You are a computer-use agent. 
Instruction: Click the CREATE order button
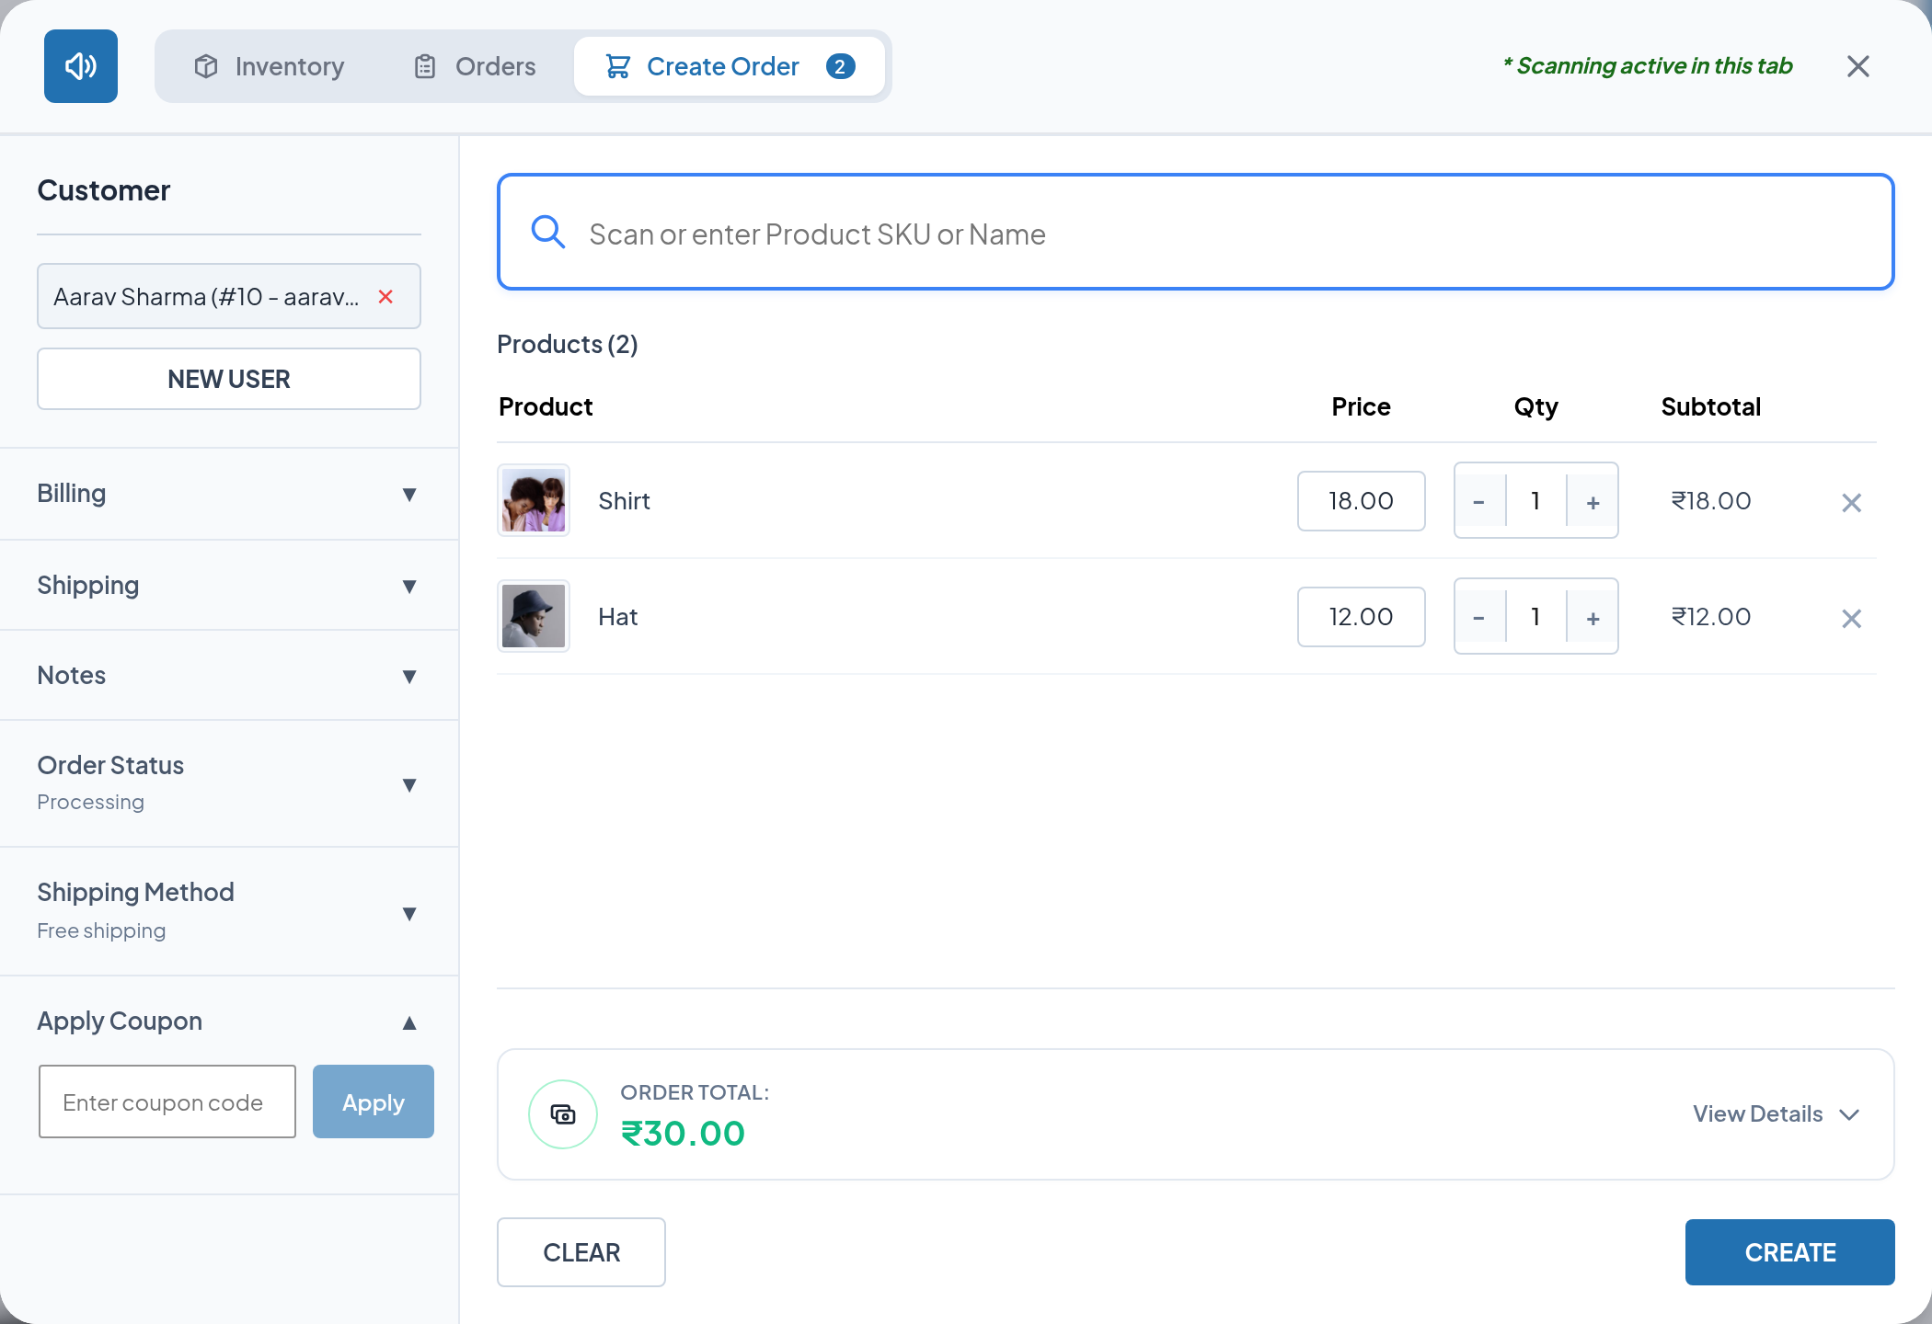pos(1790,1252)
